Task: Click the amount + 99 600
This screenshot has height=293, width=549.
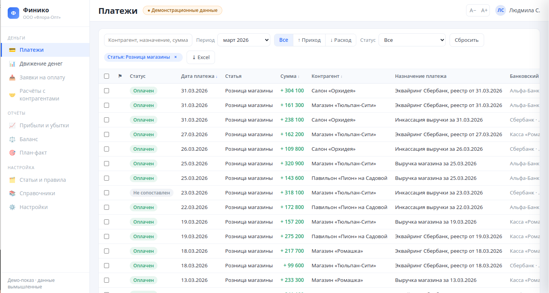Action: tap(294, 266)
